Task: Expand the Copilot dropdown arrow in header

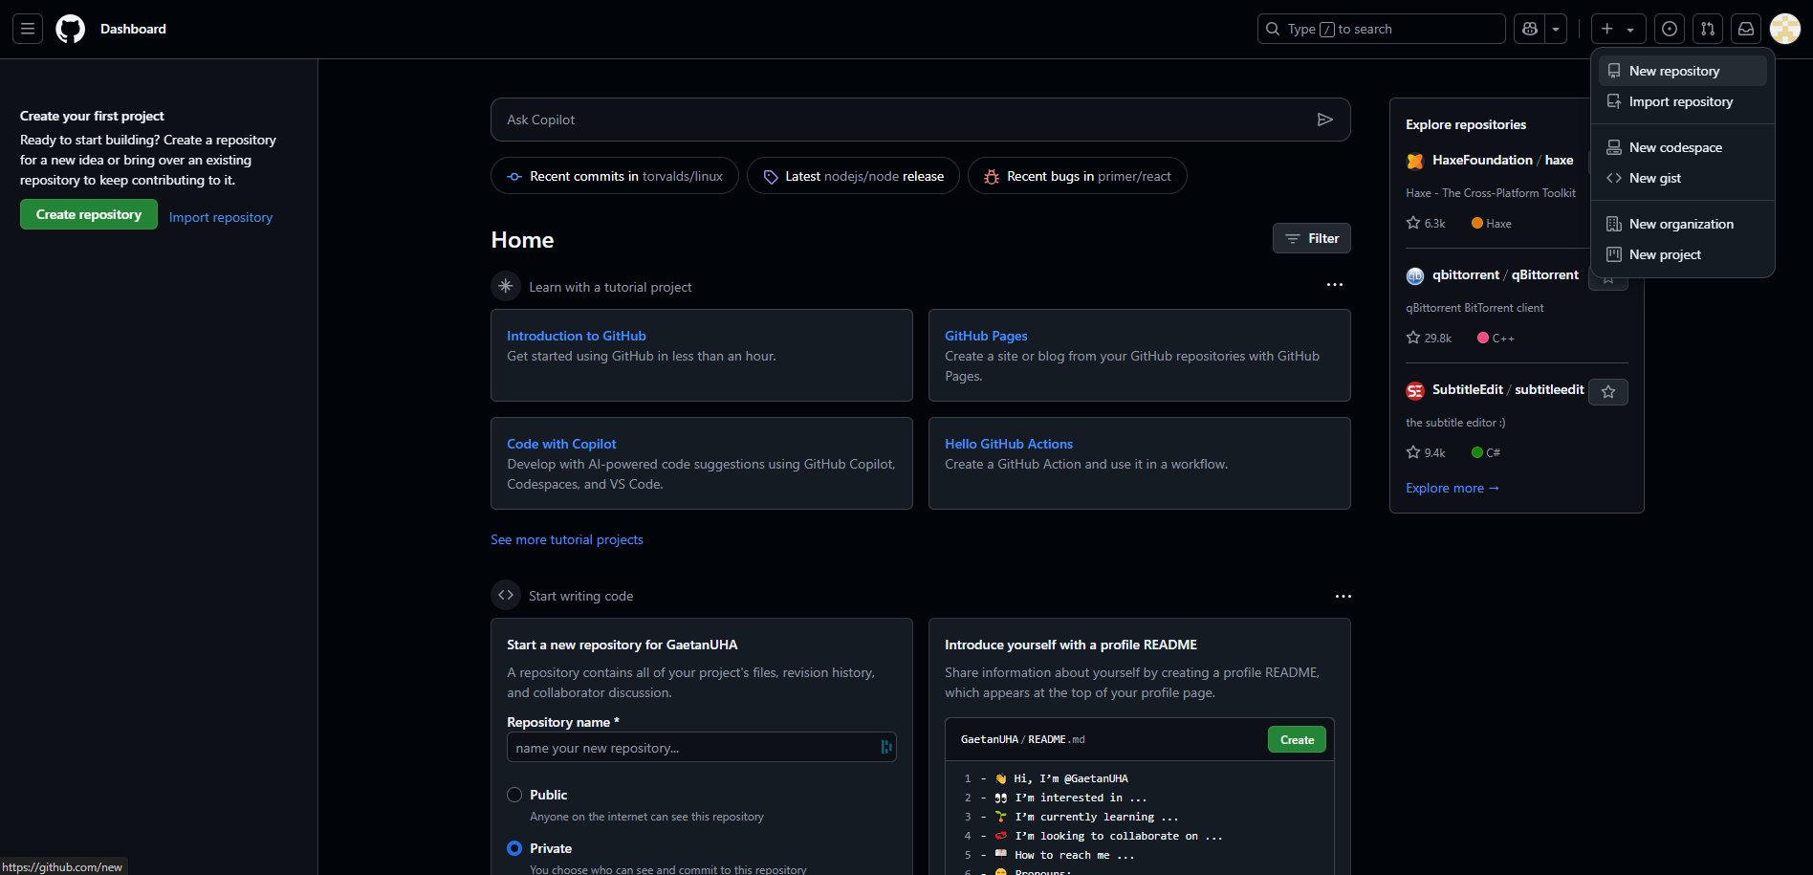Action: click(x=1556, y=29)
